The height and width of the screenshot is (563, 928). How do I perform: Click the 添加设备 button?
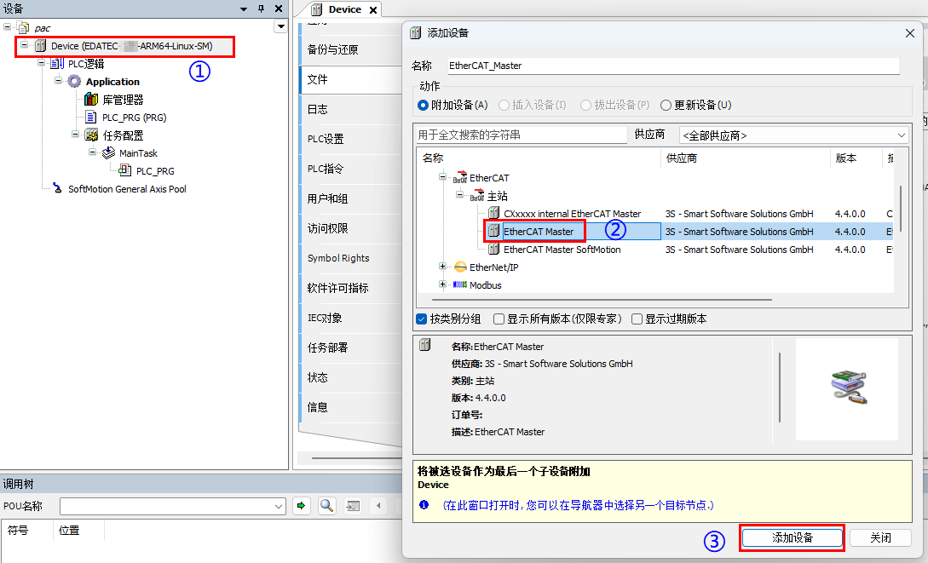(793, 538)
